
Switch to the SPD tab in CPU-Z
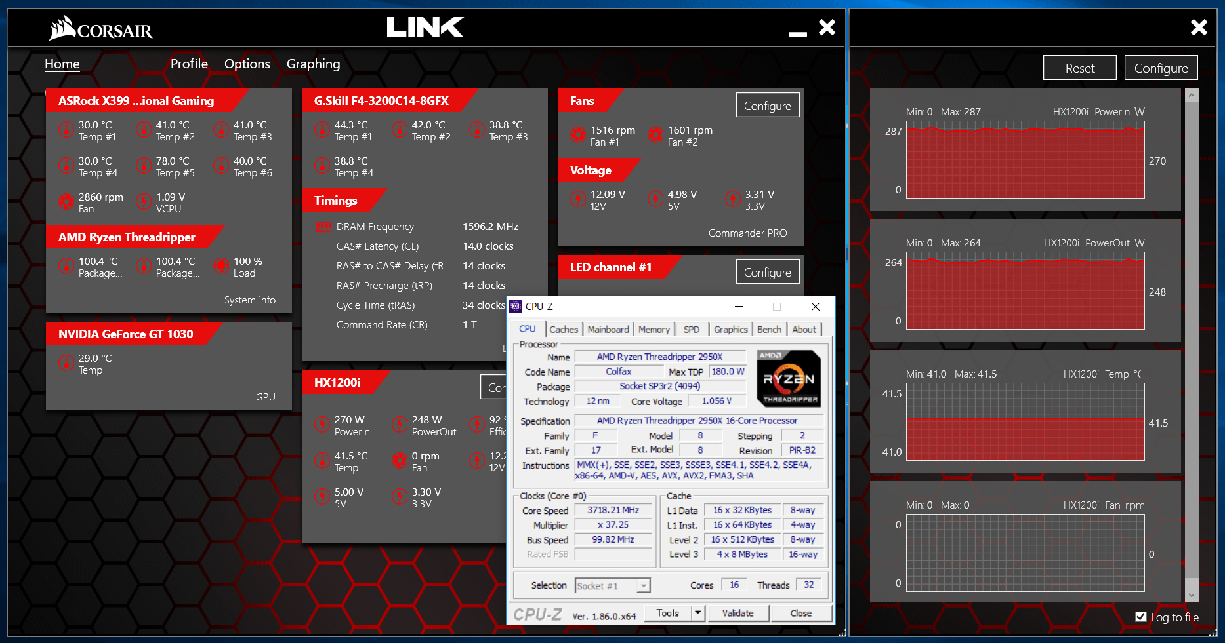(x=692, y=330)
